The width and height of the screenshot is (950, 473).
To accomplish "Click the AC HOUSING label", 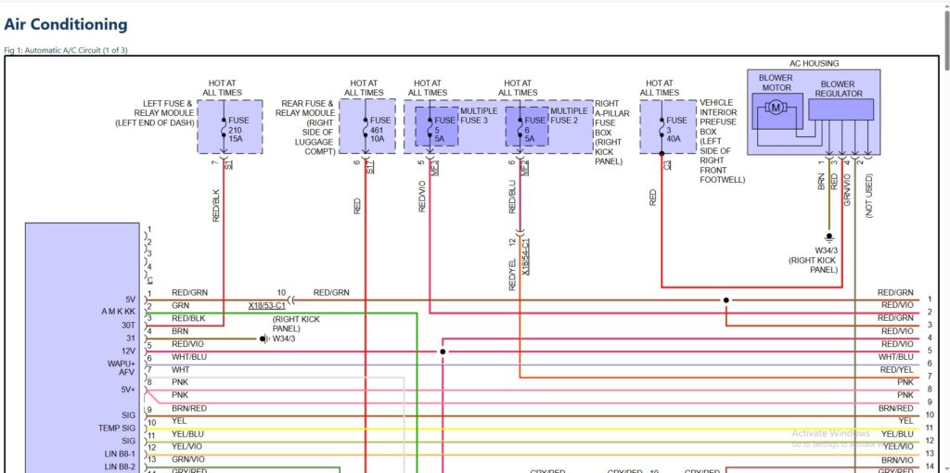I will click(x=814, y=63).
